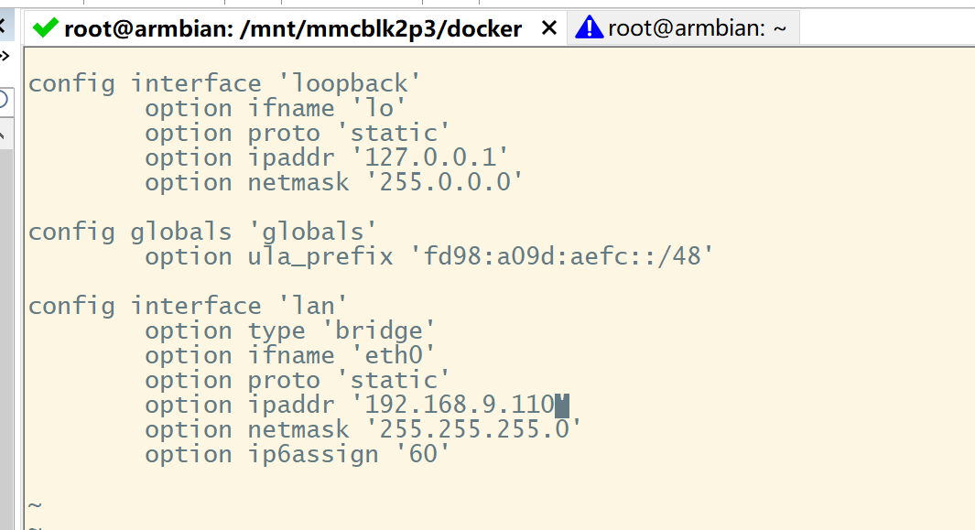The image size is (975, 530).
Task: Click the 'lo' ifname value
Action: point(377,109)
